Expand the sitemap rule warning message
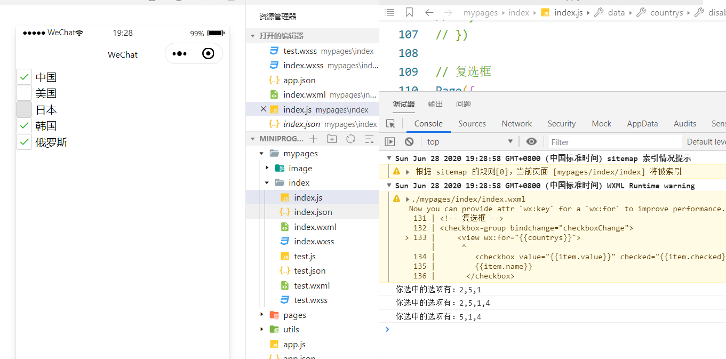This screenshot has height=359, width=726. tap(408, 172)
